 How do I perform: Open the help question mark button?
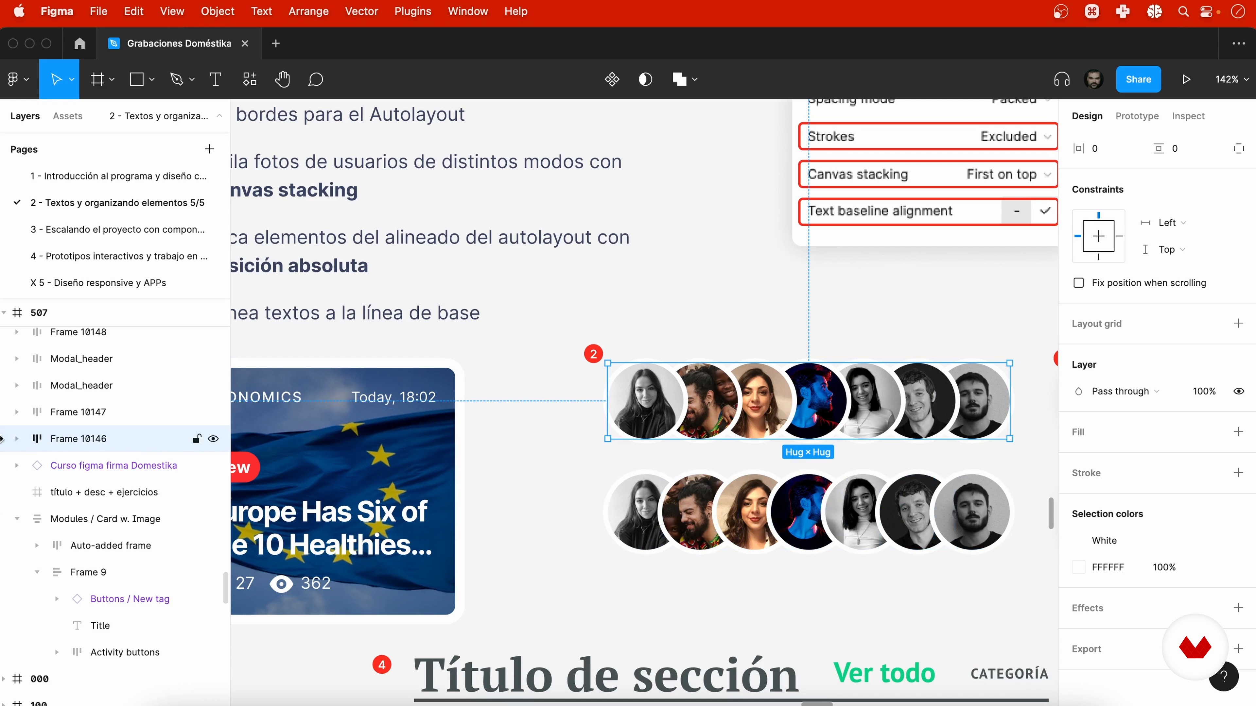tap(1223, 676)
